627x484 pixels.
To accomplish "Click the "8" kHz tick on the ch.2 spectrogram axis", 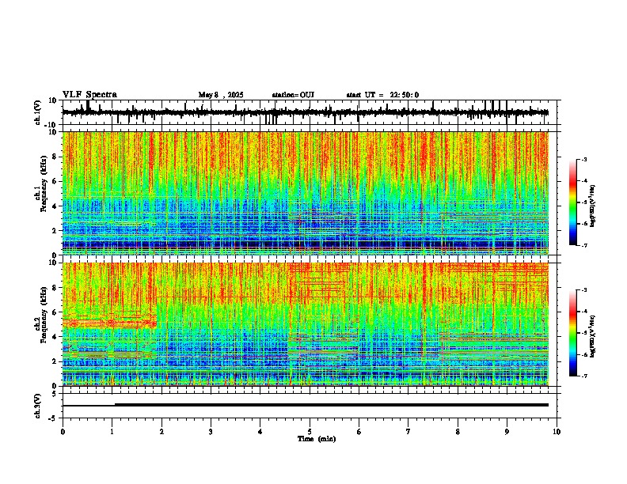I will [55, 287].
